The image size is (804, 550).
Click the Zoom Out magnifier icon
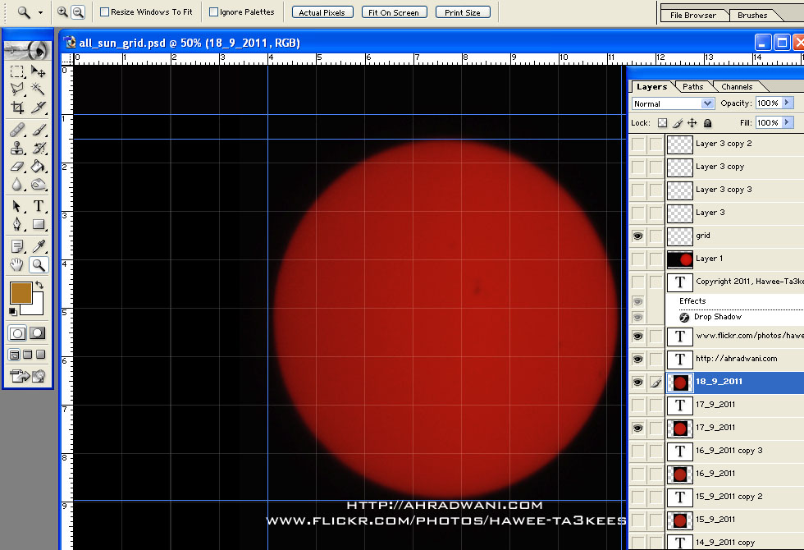tap(78, 12)
